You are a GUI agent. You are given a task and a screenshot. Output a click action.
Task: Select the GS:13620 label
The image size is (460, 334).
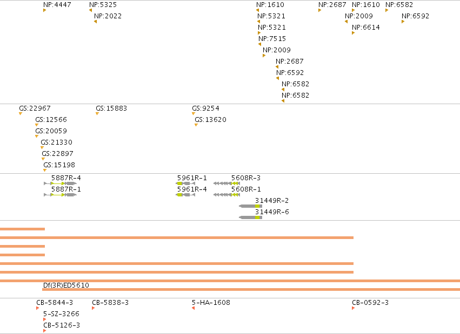[211, 120]
